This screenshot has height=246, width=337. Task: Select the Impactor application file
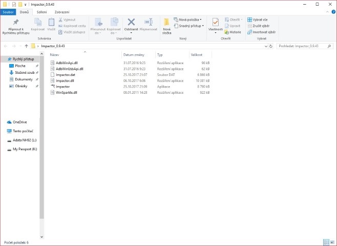(x=62, y=87)
